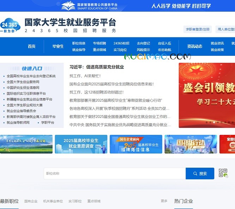Select the highlighted third carousel dot
Image resolution: width=235 pixels, height=209 pixels.
tap(214, 123)
